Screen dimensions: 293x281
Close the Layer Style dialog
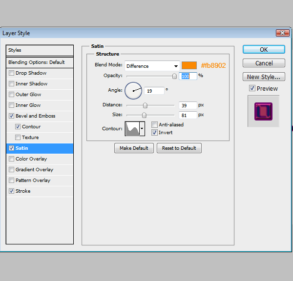click(283, 33)
